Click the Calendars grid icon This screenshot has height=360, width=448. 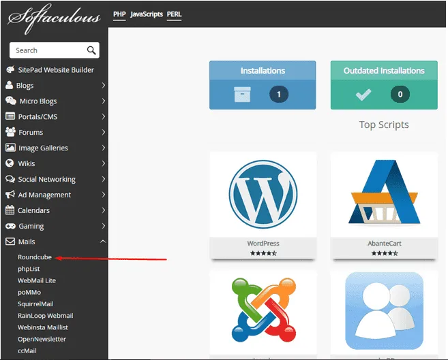tap(10, 210)
